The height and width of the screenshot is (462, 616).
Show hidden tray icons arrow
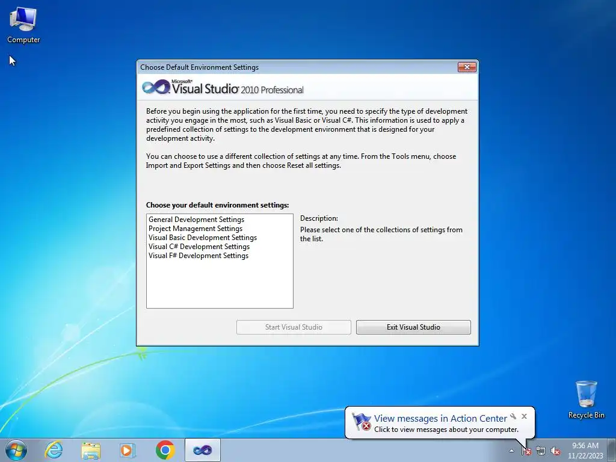(x=511, y=451)
